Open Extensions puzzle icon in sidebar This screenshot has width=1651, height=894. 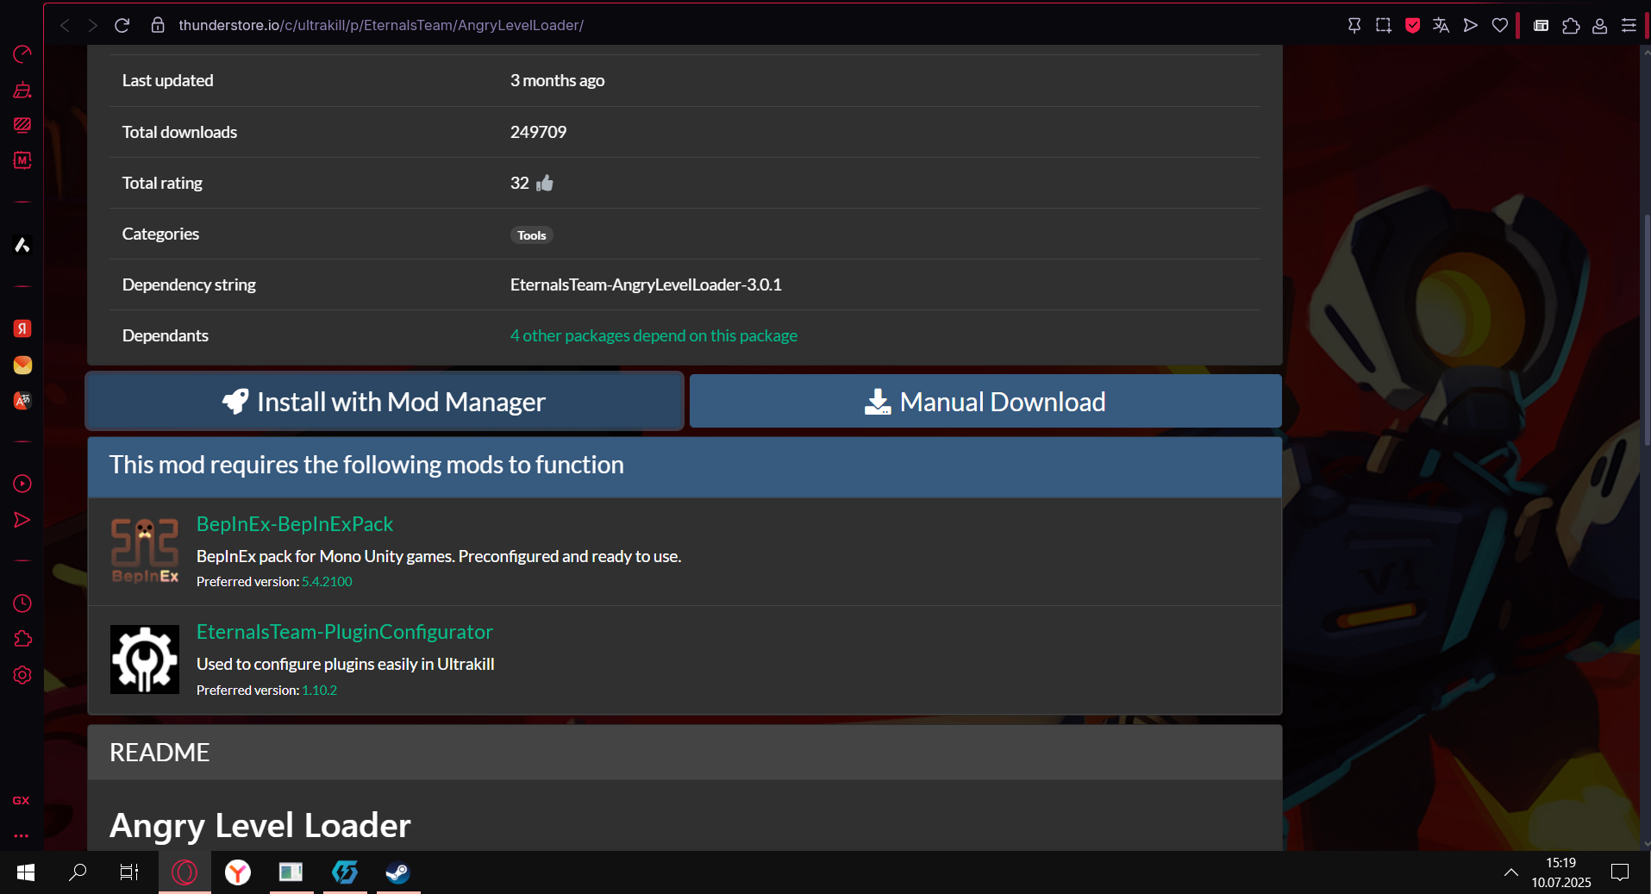click(x=22, y=639)
